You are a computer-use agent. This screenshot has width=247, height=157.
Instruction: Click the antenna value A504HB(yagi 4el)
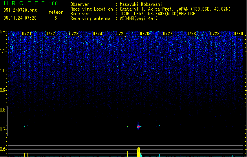tap(139, 18)
